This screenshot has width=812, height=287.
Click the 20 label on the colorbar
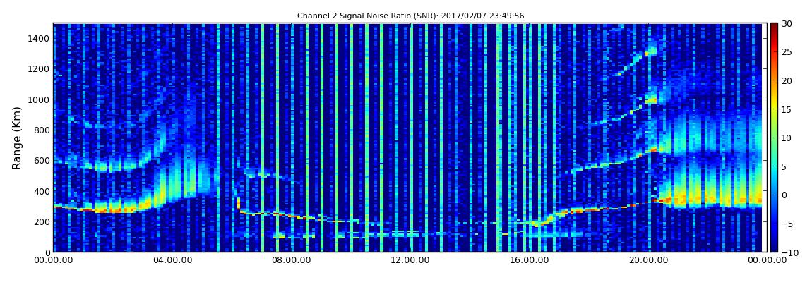787,80
